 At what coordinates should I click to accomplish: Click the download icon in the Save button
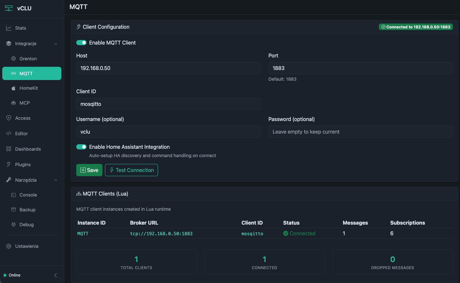click(x=83, y=170)
